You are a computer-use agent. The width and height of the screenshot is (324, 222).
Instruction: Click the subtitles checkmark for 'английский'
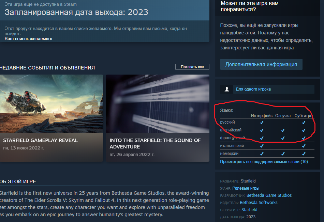(304, 130)
